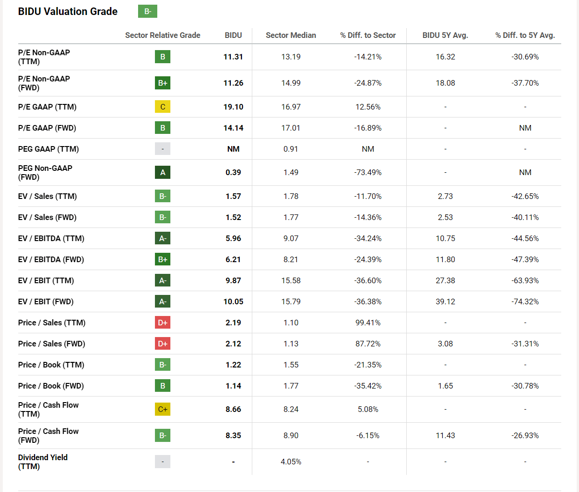The image size is (579, 492).
Task: Click the Sector Median column header
Action: click(291, 35)
